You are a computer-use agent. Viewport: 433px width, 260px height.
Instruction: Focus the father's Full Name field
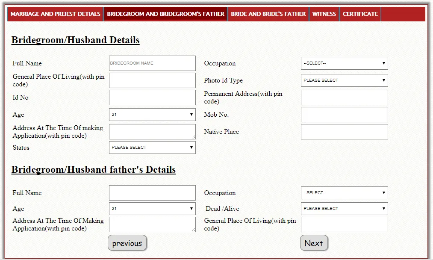[x=152, y=193]
